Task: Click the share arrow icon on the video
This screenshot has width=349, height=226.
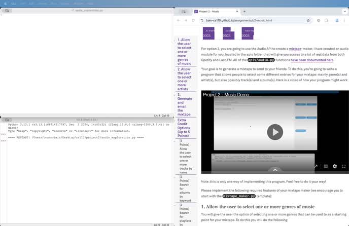Action: coord(316,166)
